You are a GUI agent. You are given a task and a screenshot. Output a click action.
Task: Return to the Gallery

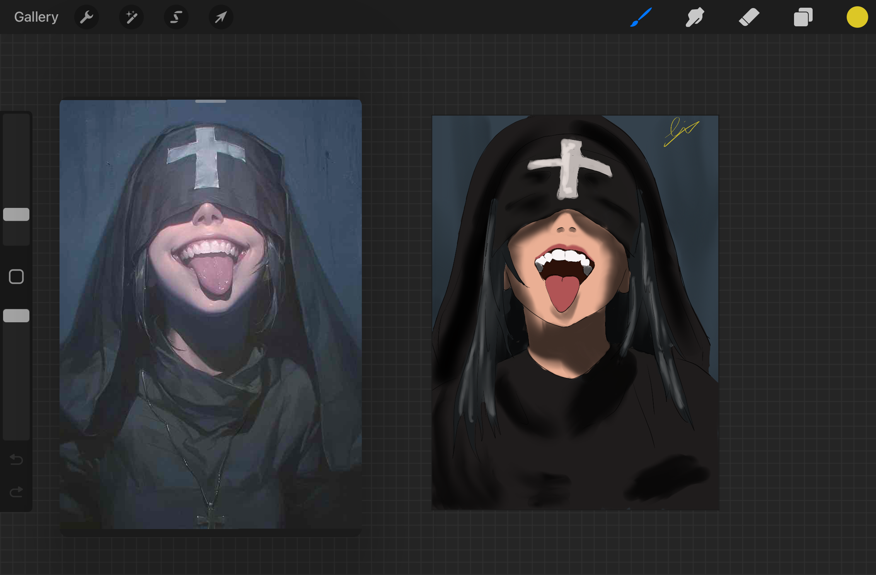point(36,17)
